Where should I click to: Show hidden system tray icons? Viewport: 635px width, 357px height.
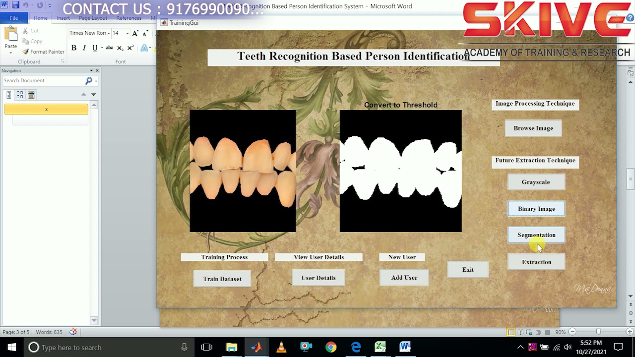(520, 347)
